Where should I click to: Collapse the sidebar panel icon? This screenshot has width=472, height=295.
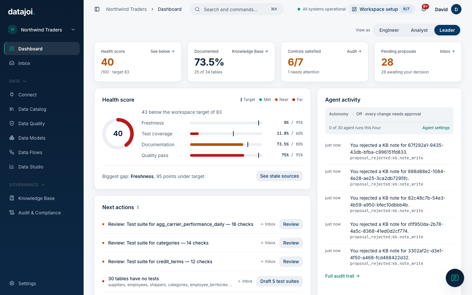pyautogui.click(x=97, y=9)
